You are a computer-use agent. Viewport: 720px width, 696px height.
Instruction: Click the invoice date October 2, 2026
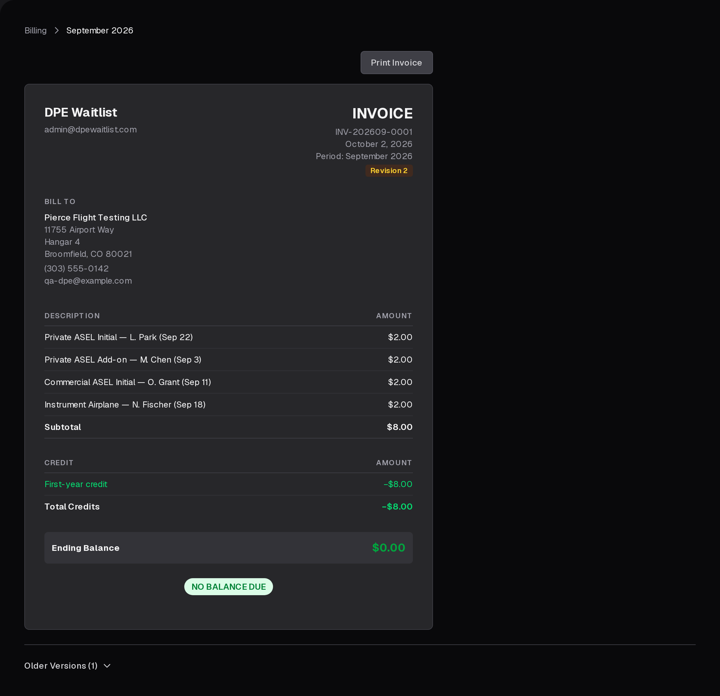[x=378, y=144]
